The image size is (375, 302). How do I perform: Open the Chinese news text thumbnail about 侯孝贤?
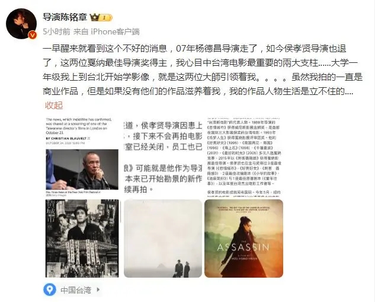click(x=163, y=157)
